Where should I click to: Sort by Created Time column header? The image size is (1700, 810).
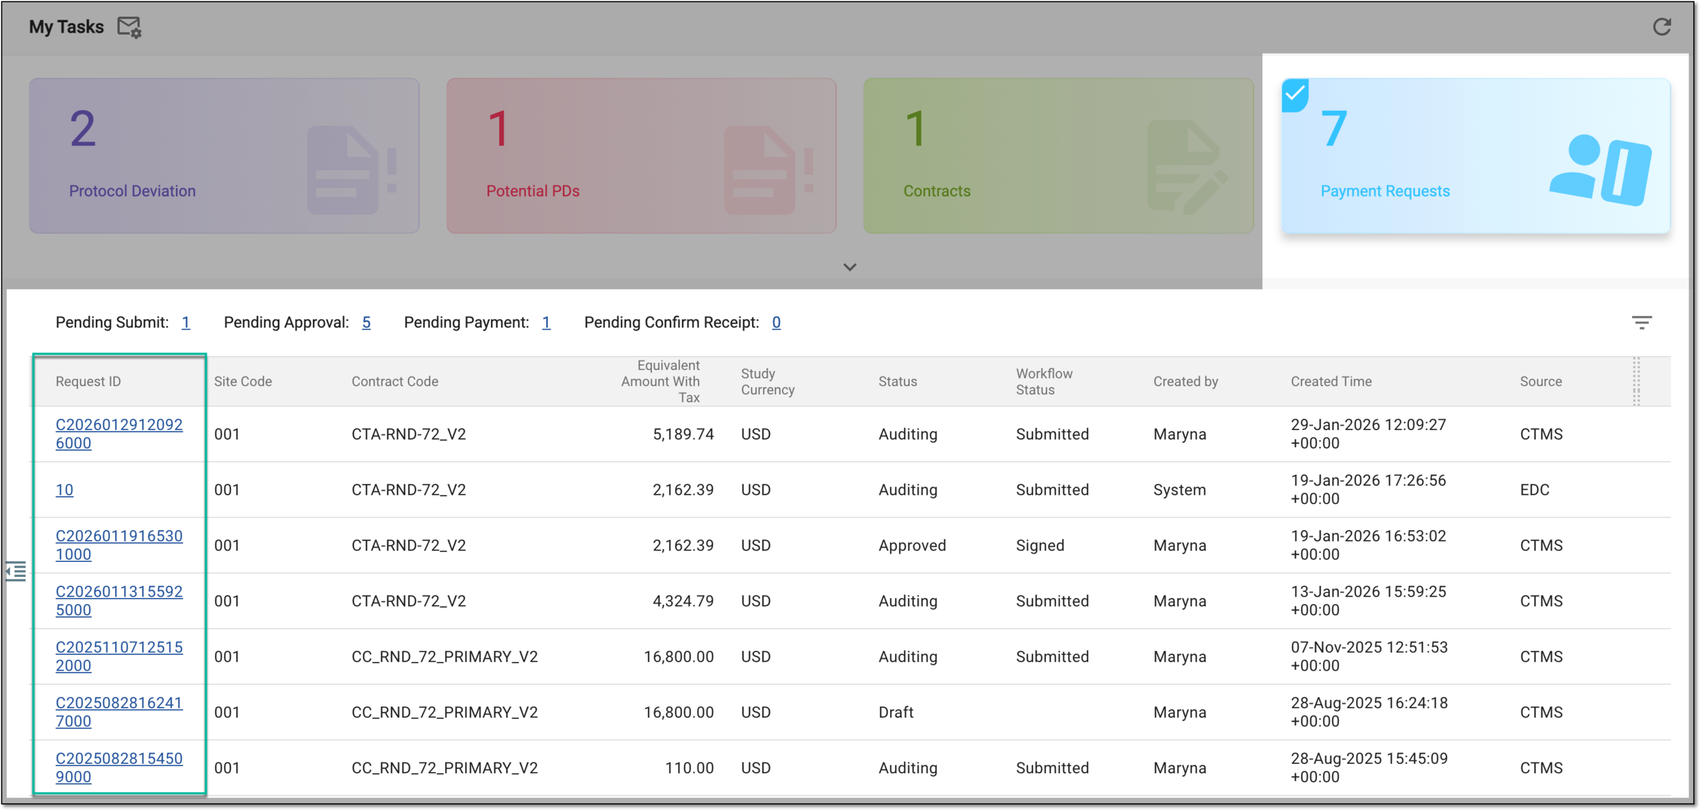click(x=1331, y=382)
